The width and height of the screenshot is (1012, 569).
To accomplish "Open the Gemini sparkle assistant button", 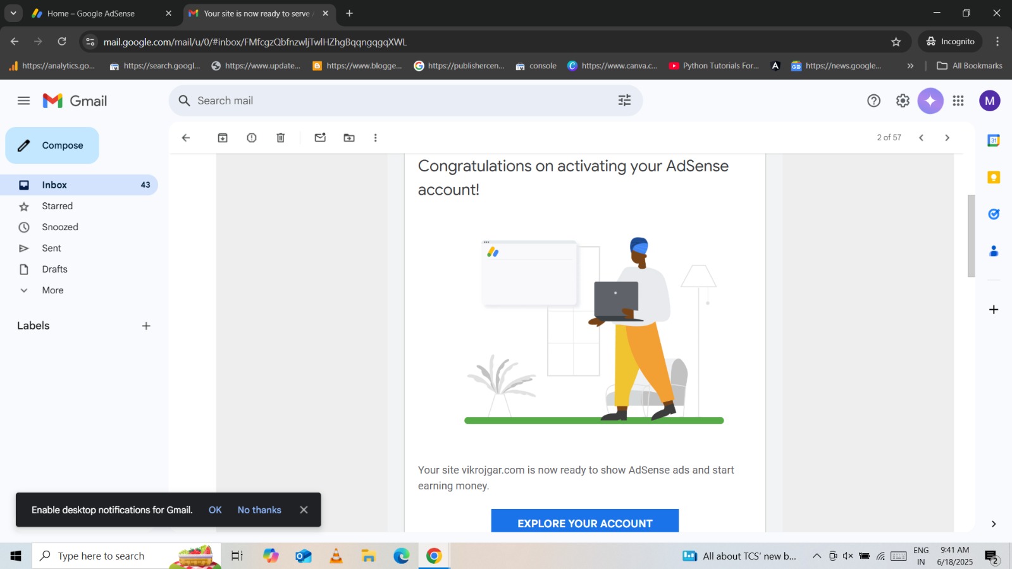I will (930, 101).
